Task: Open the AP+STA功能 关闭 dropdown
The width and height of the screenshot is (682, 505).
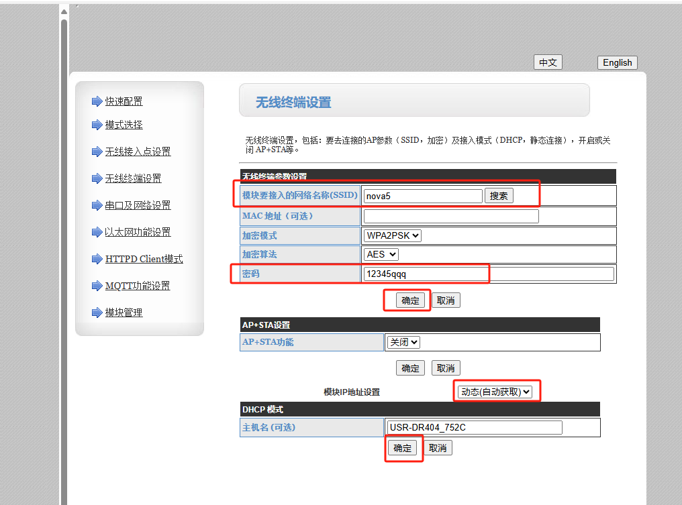Action: [x=403, y=342]
